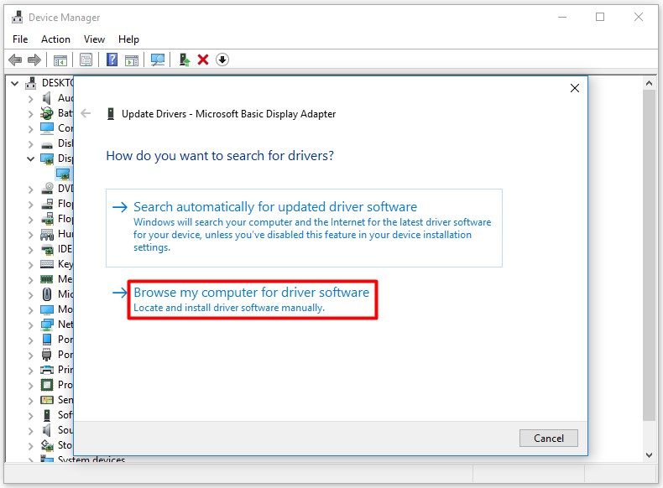Click the IDE controllers category icon
The width and height of the screenshot is (663, 488).
(47, 249)
